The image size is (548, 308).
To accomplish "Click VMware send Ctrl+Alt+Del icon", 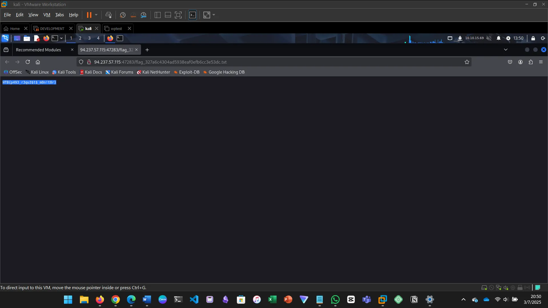I will [x=108, y=15].
